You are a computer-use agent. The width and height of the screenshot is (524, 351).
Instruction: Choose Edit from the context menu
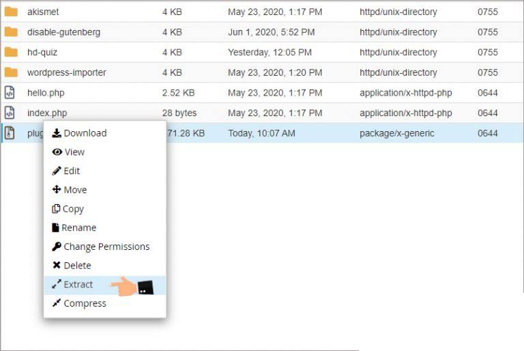click(104, 171)
